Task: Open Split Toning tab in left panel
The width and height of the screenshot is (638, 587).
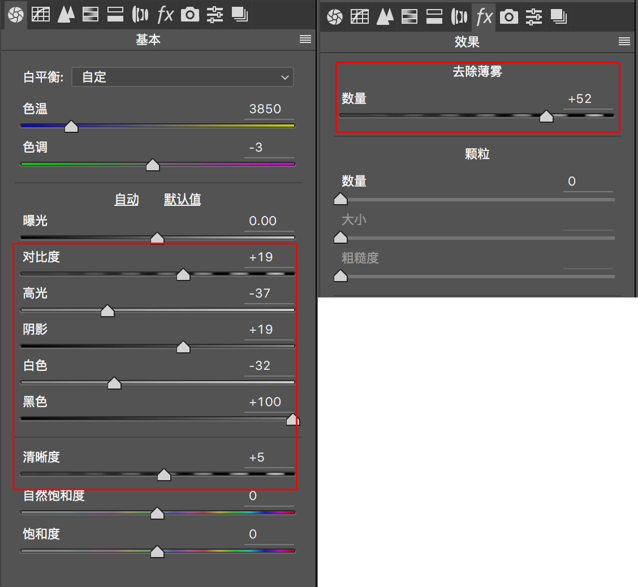Action: tap(115, 15)
